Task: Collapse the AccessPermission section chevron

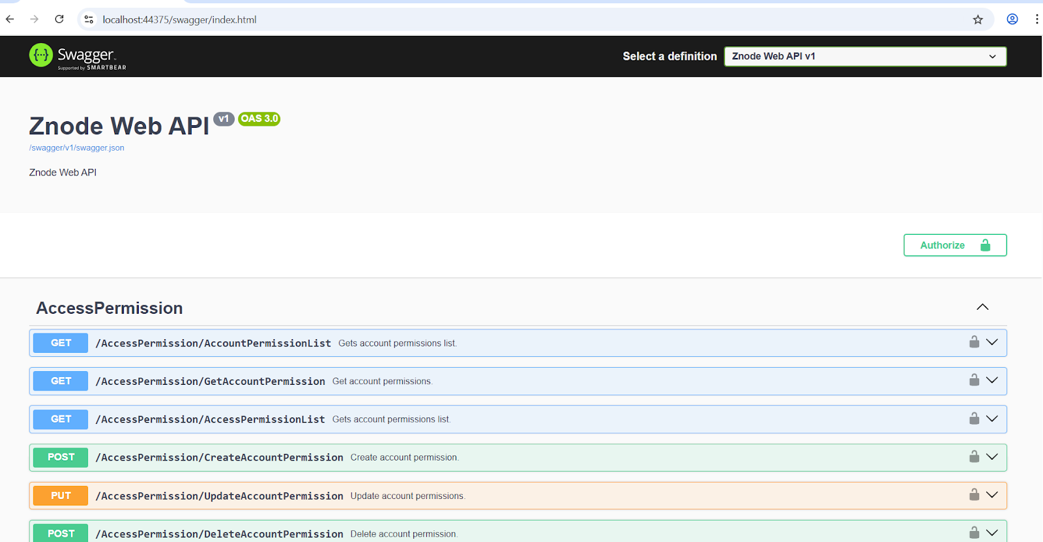Action: pos(982,307)
